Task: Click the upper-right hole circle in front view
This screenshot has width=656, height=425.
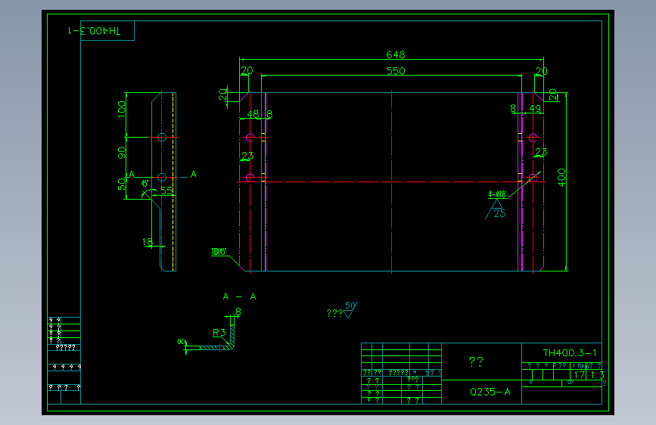Action: tap(533, 138)
